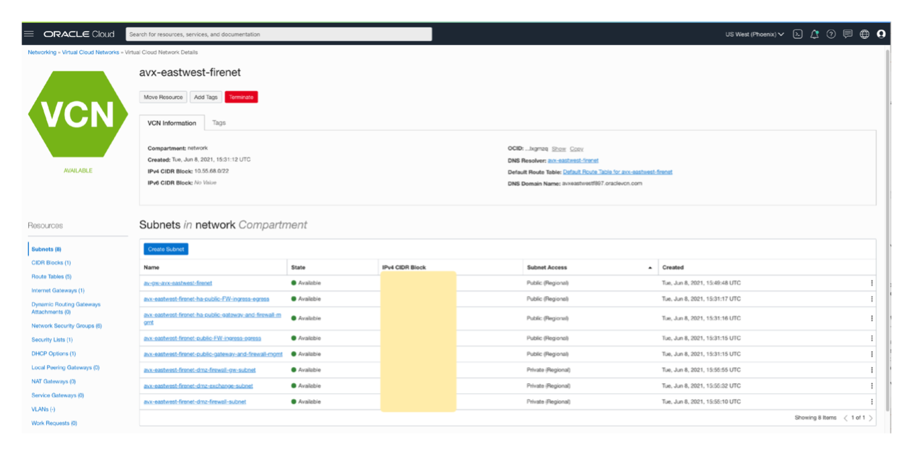Click the Add Tags button
Image resolution: width=916 pixels, height=457 pixels.
click(x=206, y=97)
